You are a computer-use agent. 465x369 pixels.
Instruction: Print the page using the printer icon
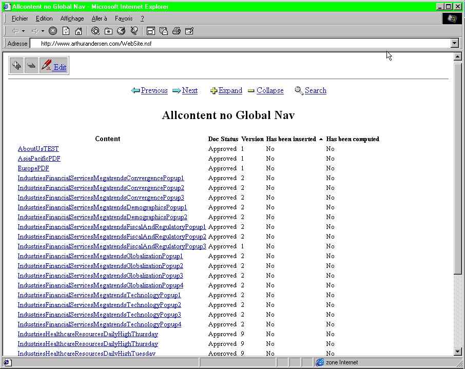tap(177, 31)
